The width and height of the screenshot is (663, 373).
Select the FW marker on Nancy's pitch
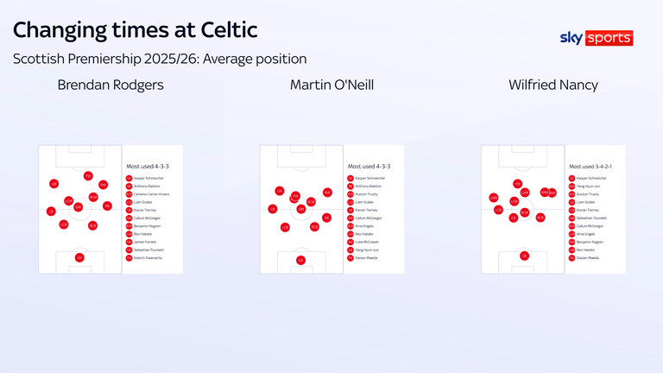click(517, 184)
